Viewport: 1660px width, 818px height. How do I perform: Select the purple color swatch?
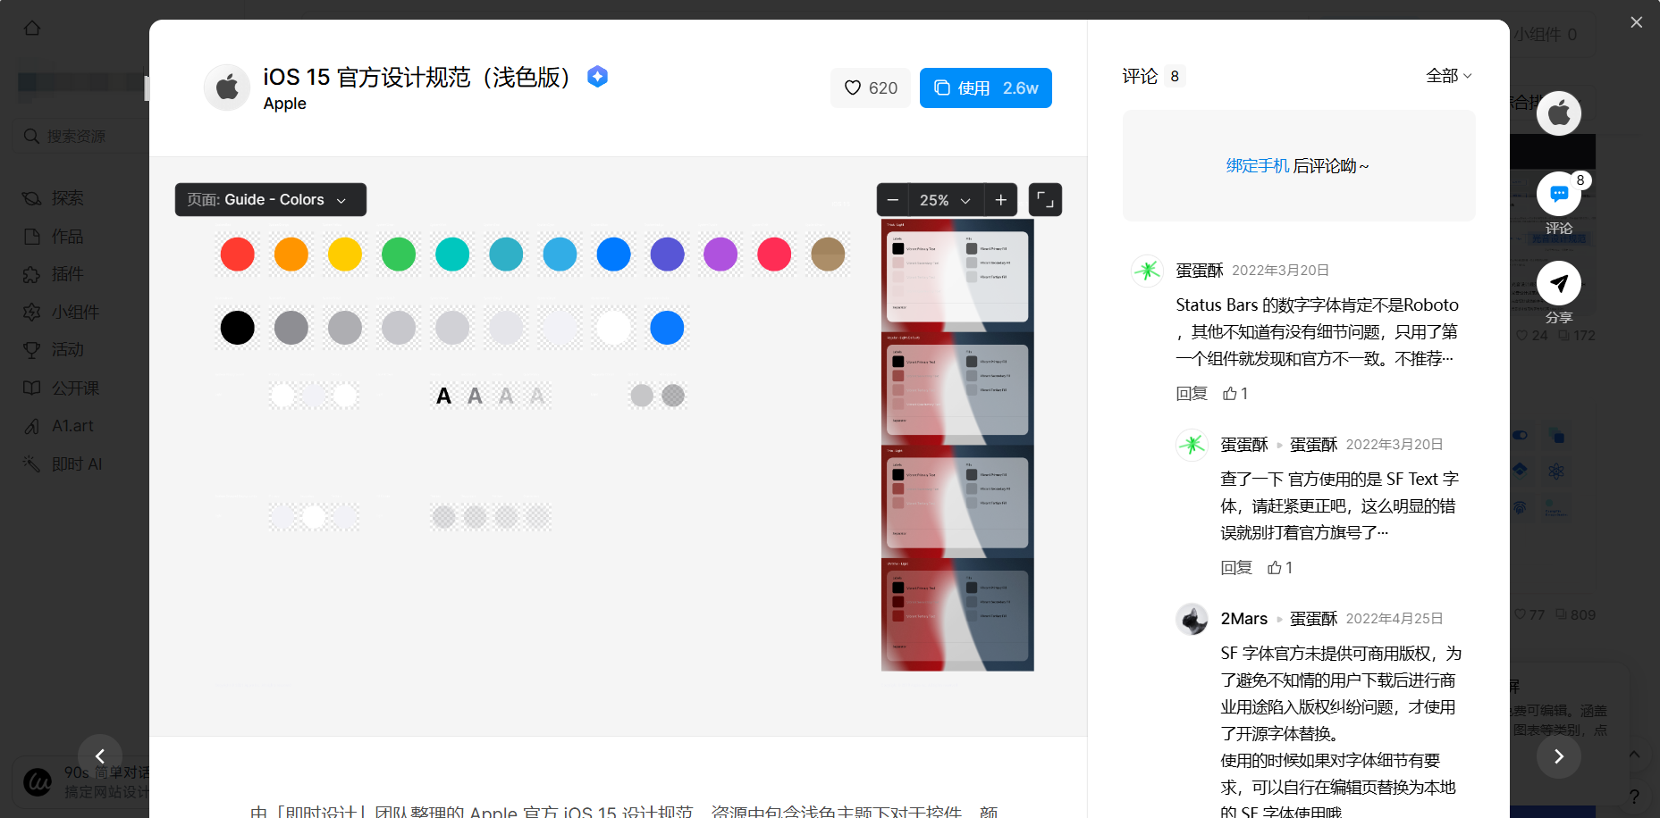click(720, 254)
